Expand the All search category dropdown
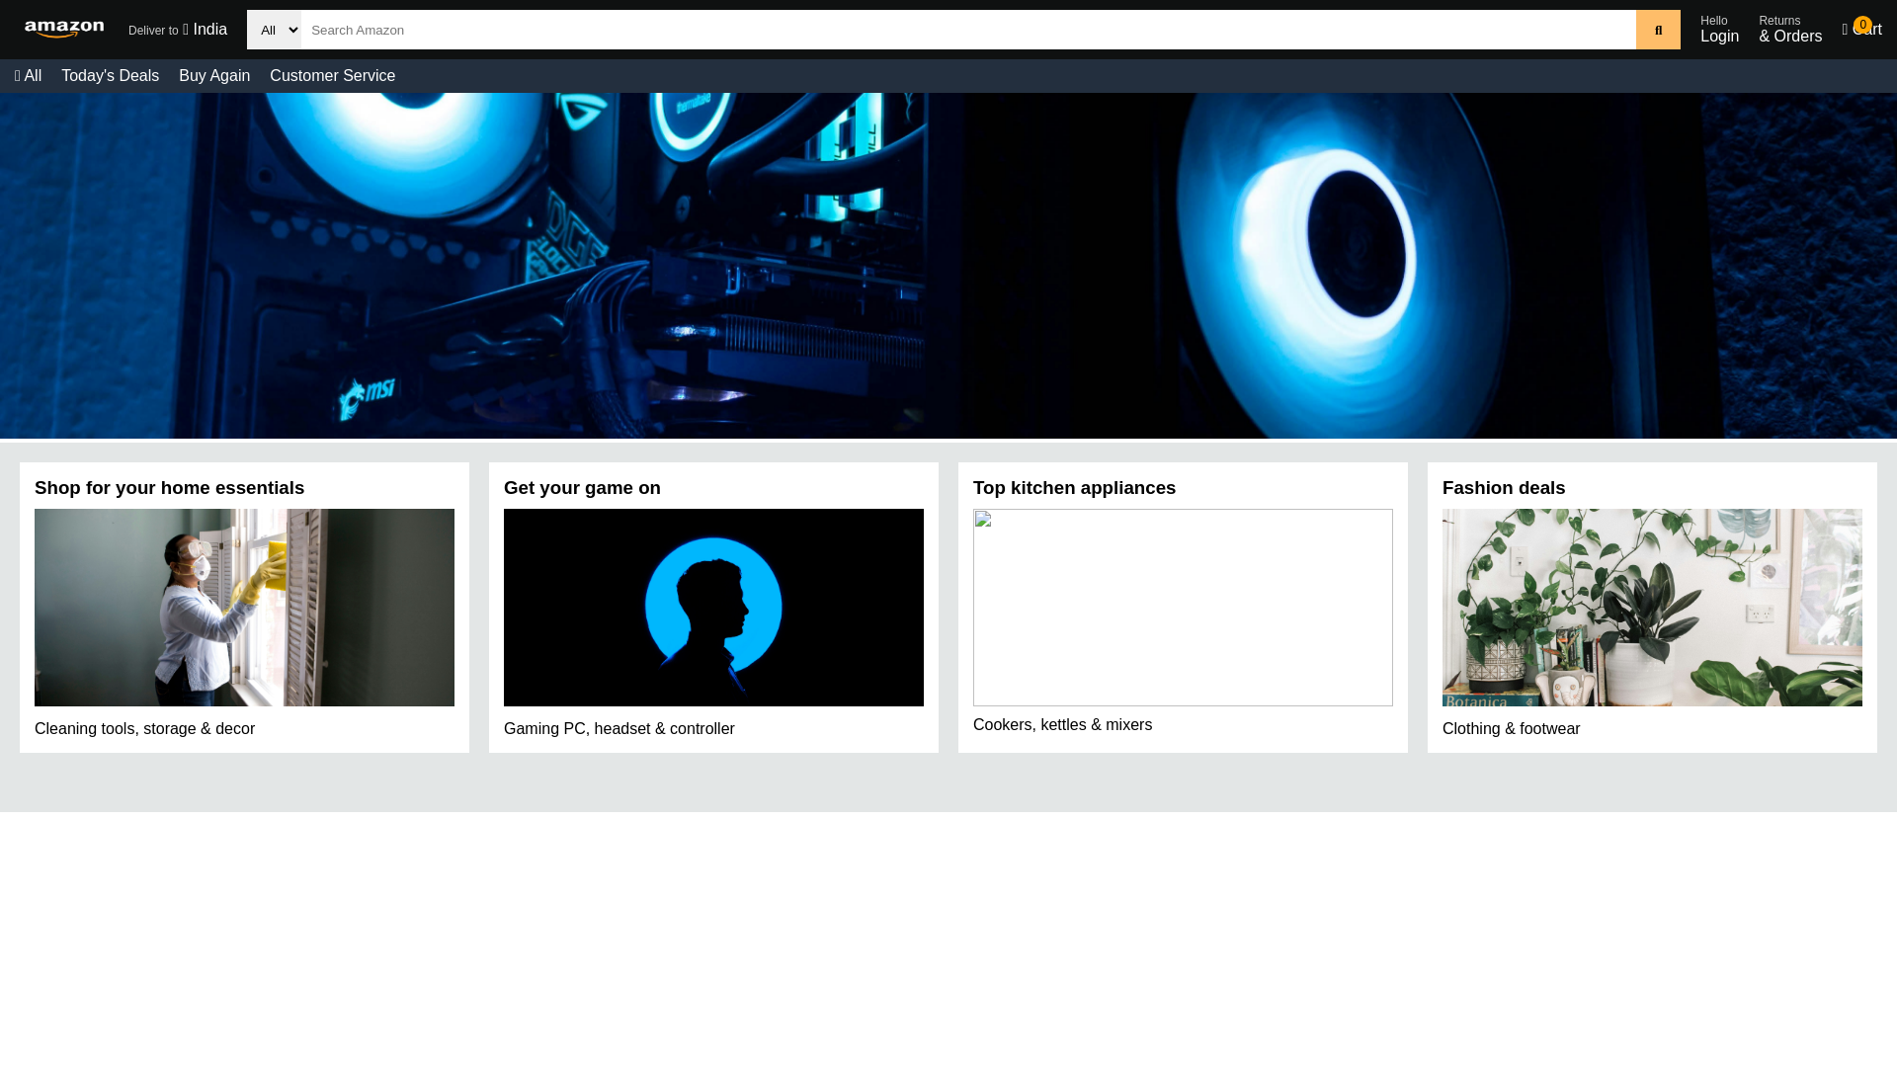 pos(274,30)
